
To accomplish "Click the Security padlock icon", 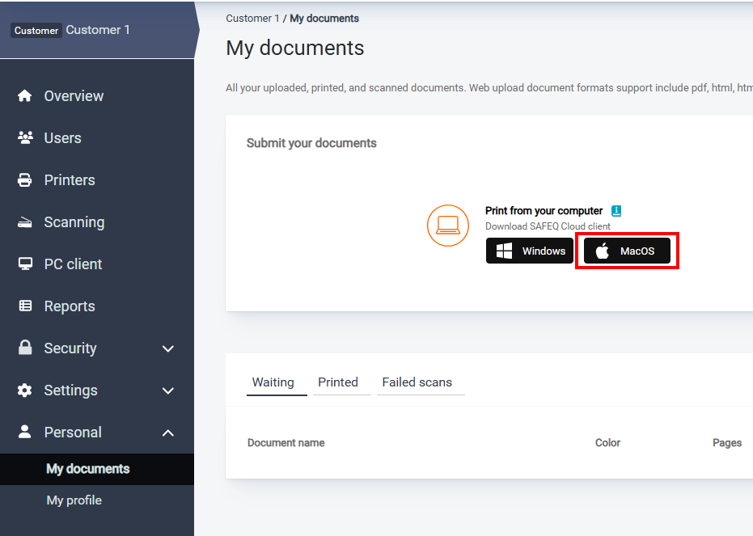I will pyautogui.click(x=25, y=348).
